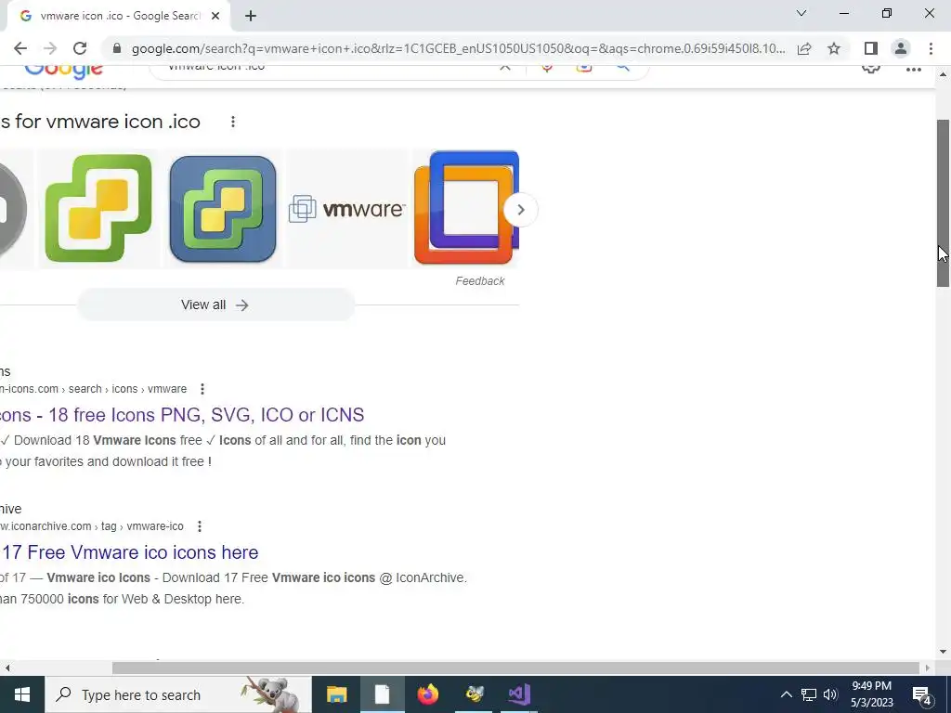Click the scroll up arrow on the vertical scrollbar
951x713 pixels.
coord(943,74)
